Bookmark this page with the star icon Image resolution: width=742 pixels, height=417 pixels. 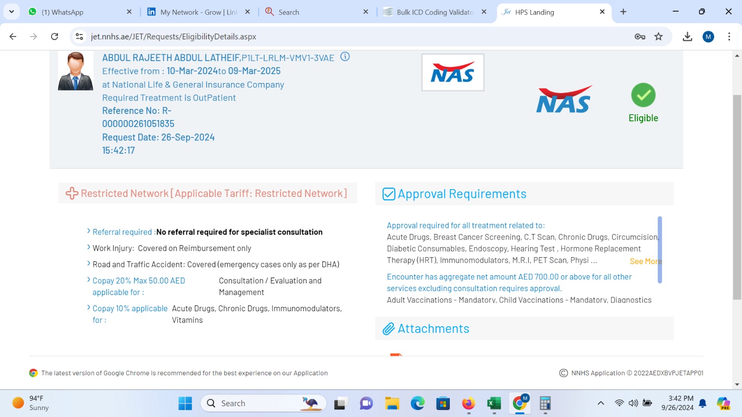point(659,37)
